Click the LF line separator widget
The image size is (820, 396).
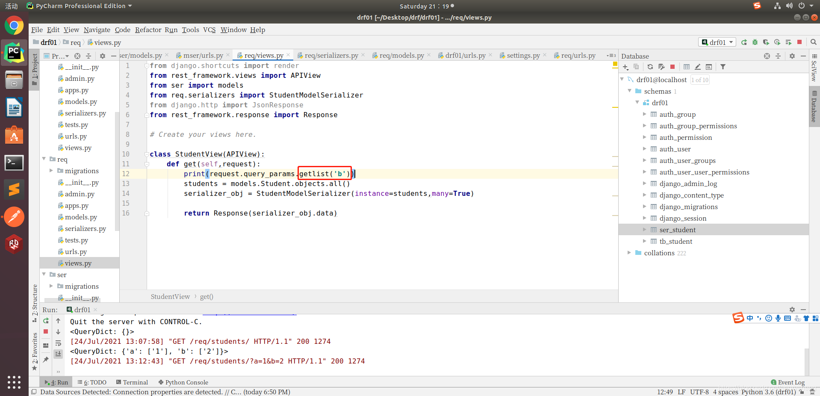(x=681, y=392)
